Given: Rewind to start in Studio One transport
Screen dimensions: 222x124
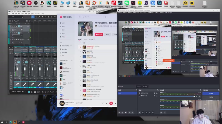Looking at the screenshot, I should 26,92.
